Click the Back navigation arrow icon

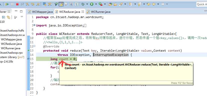(154, 4)
